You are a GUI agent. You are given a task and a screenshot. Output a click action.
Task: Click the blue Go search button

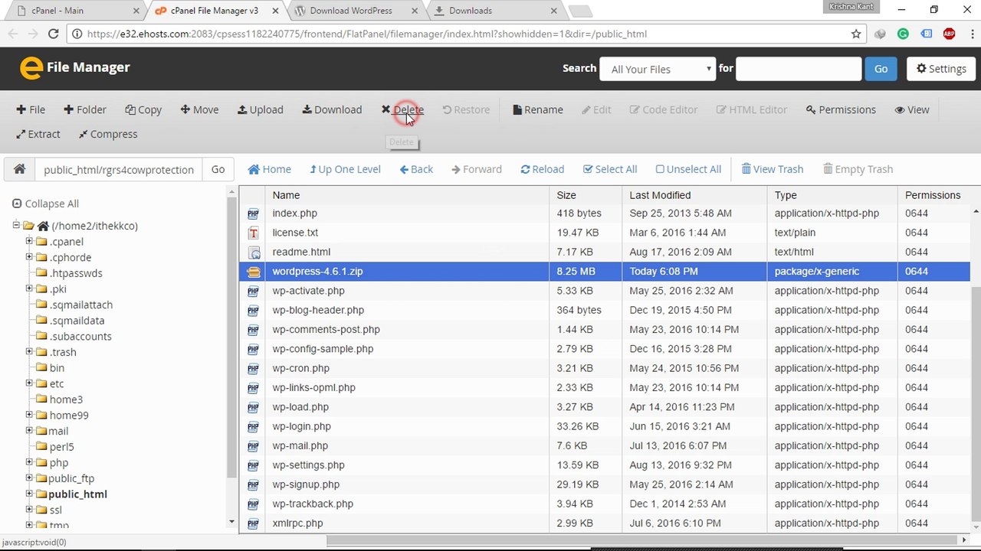pos(881,69)
